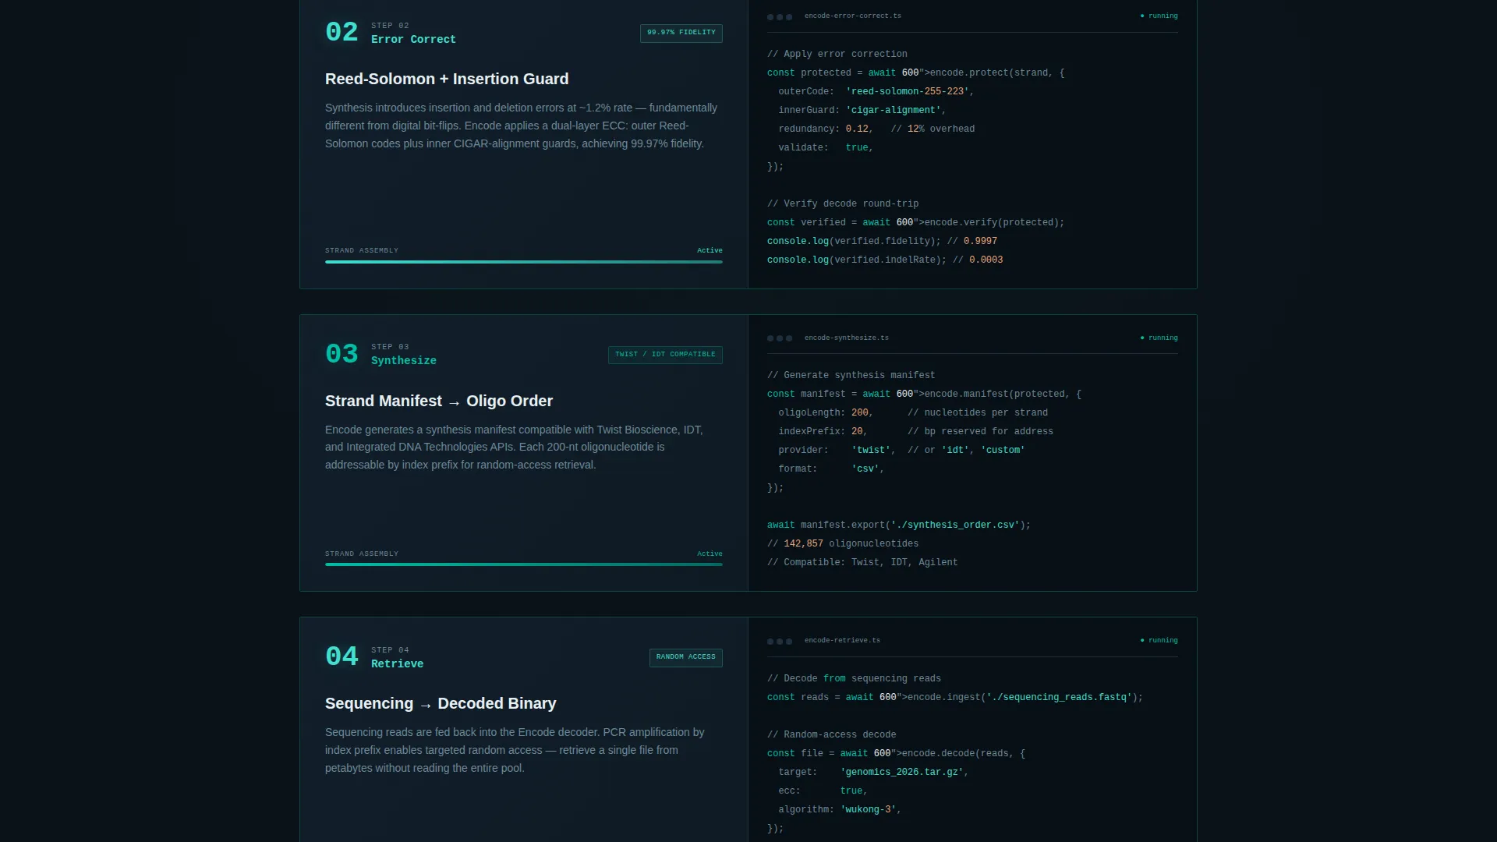
Task: Click the Synthesize step title
Action: (x=404, y=361)
